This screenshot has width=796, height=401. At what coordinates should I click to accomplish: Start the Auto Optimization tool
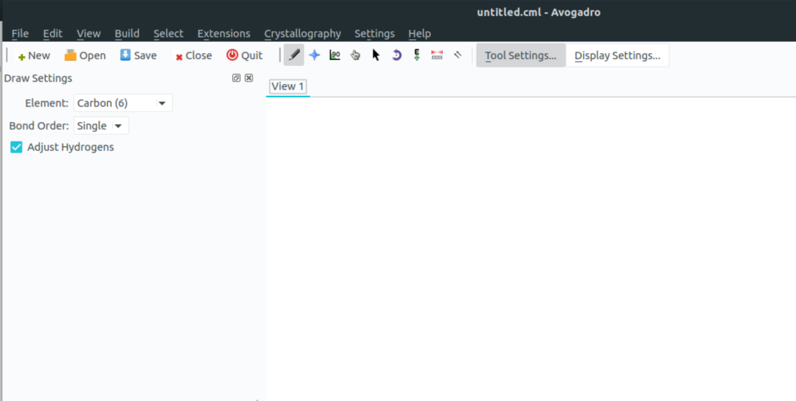pos(417,55)
